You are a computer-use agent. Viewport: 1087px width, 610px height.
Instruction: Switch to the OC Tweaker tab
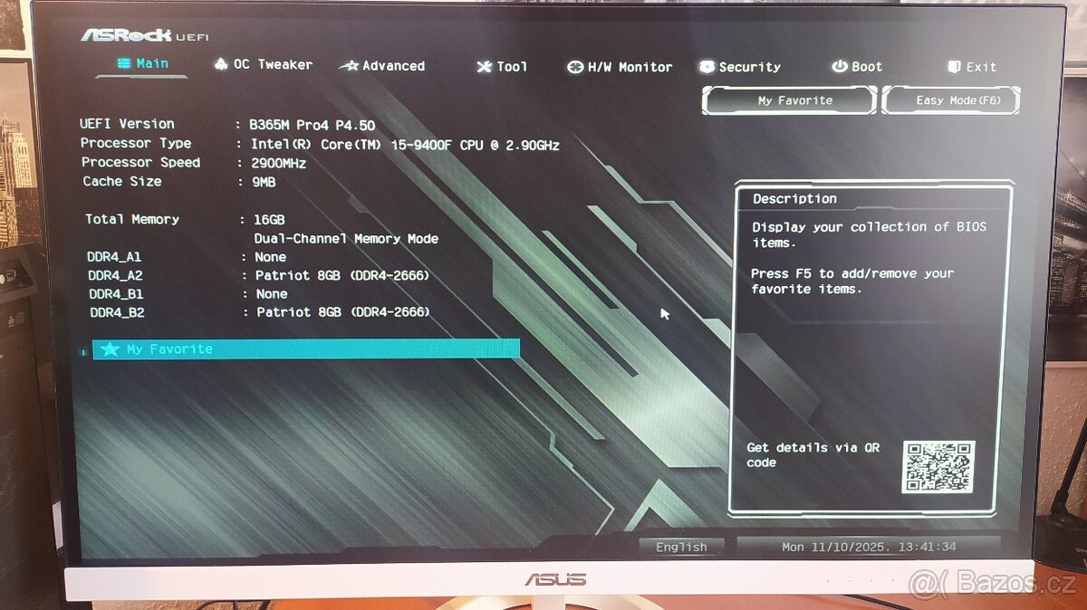tap(263, 64)
